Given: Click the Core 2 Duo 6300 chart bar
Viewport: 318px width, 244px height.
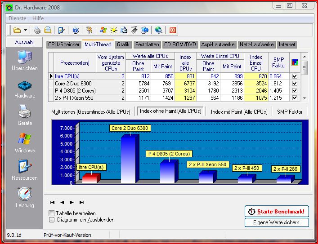Looking at the screenshot, I should click(130, 159).
